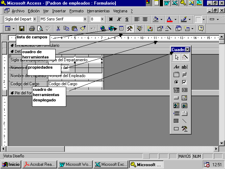Select the Text Box (ab|) tool
Viewport: 225px width, 169px height.
(x=185, y=67)
